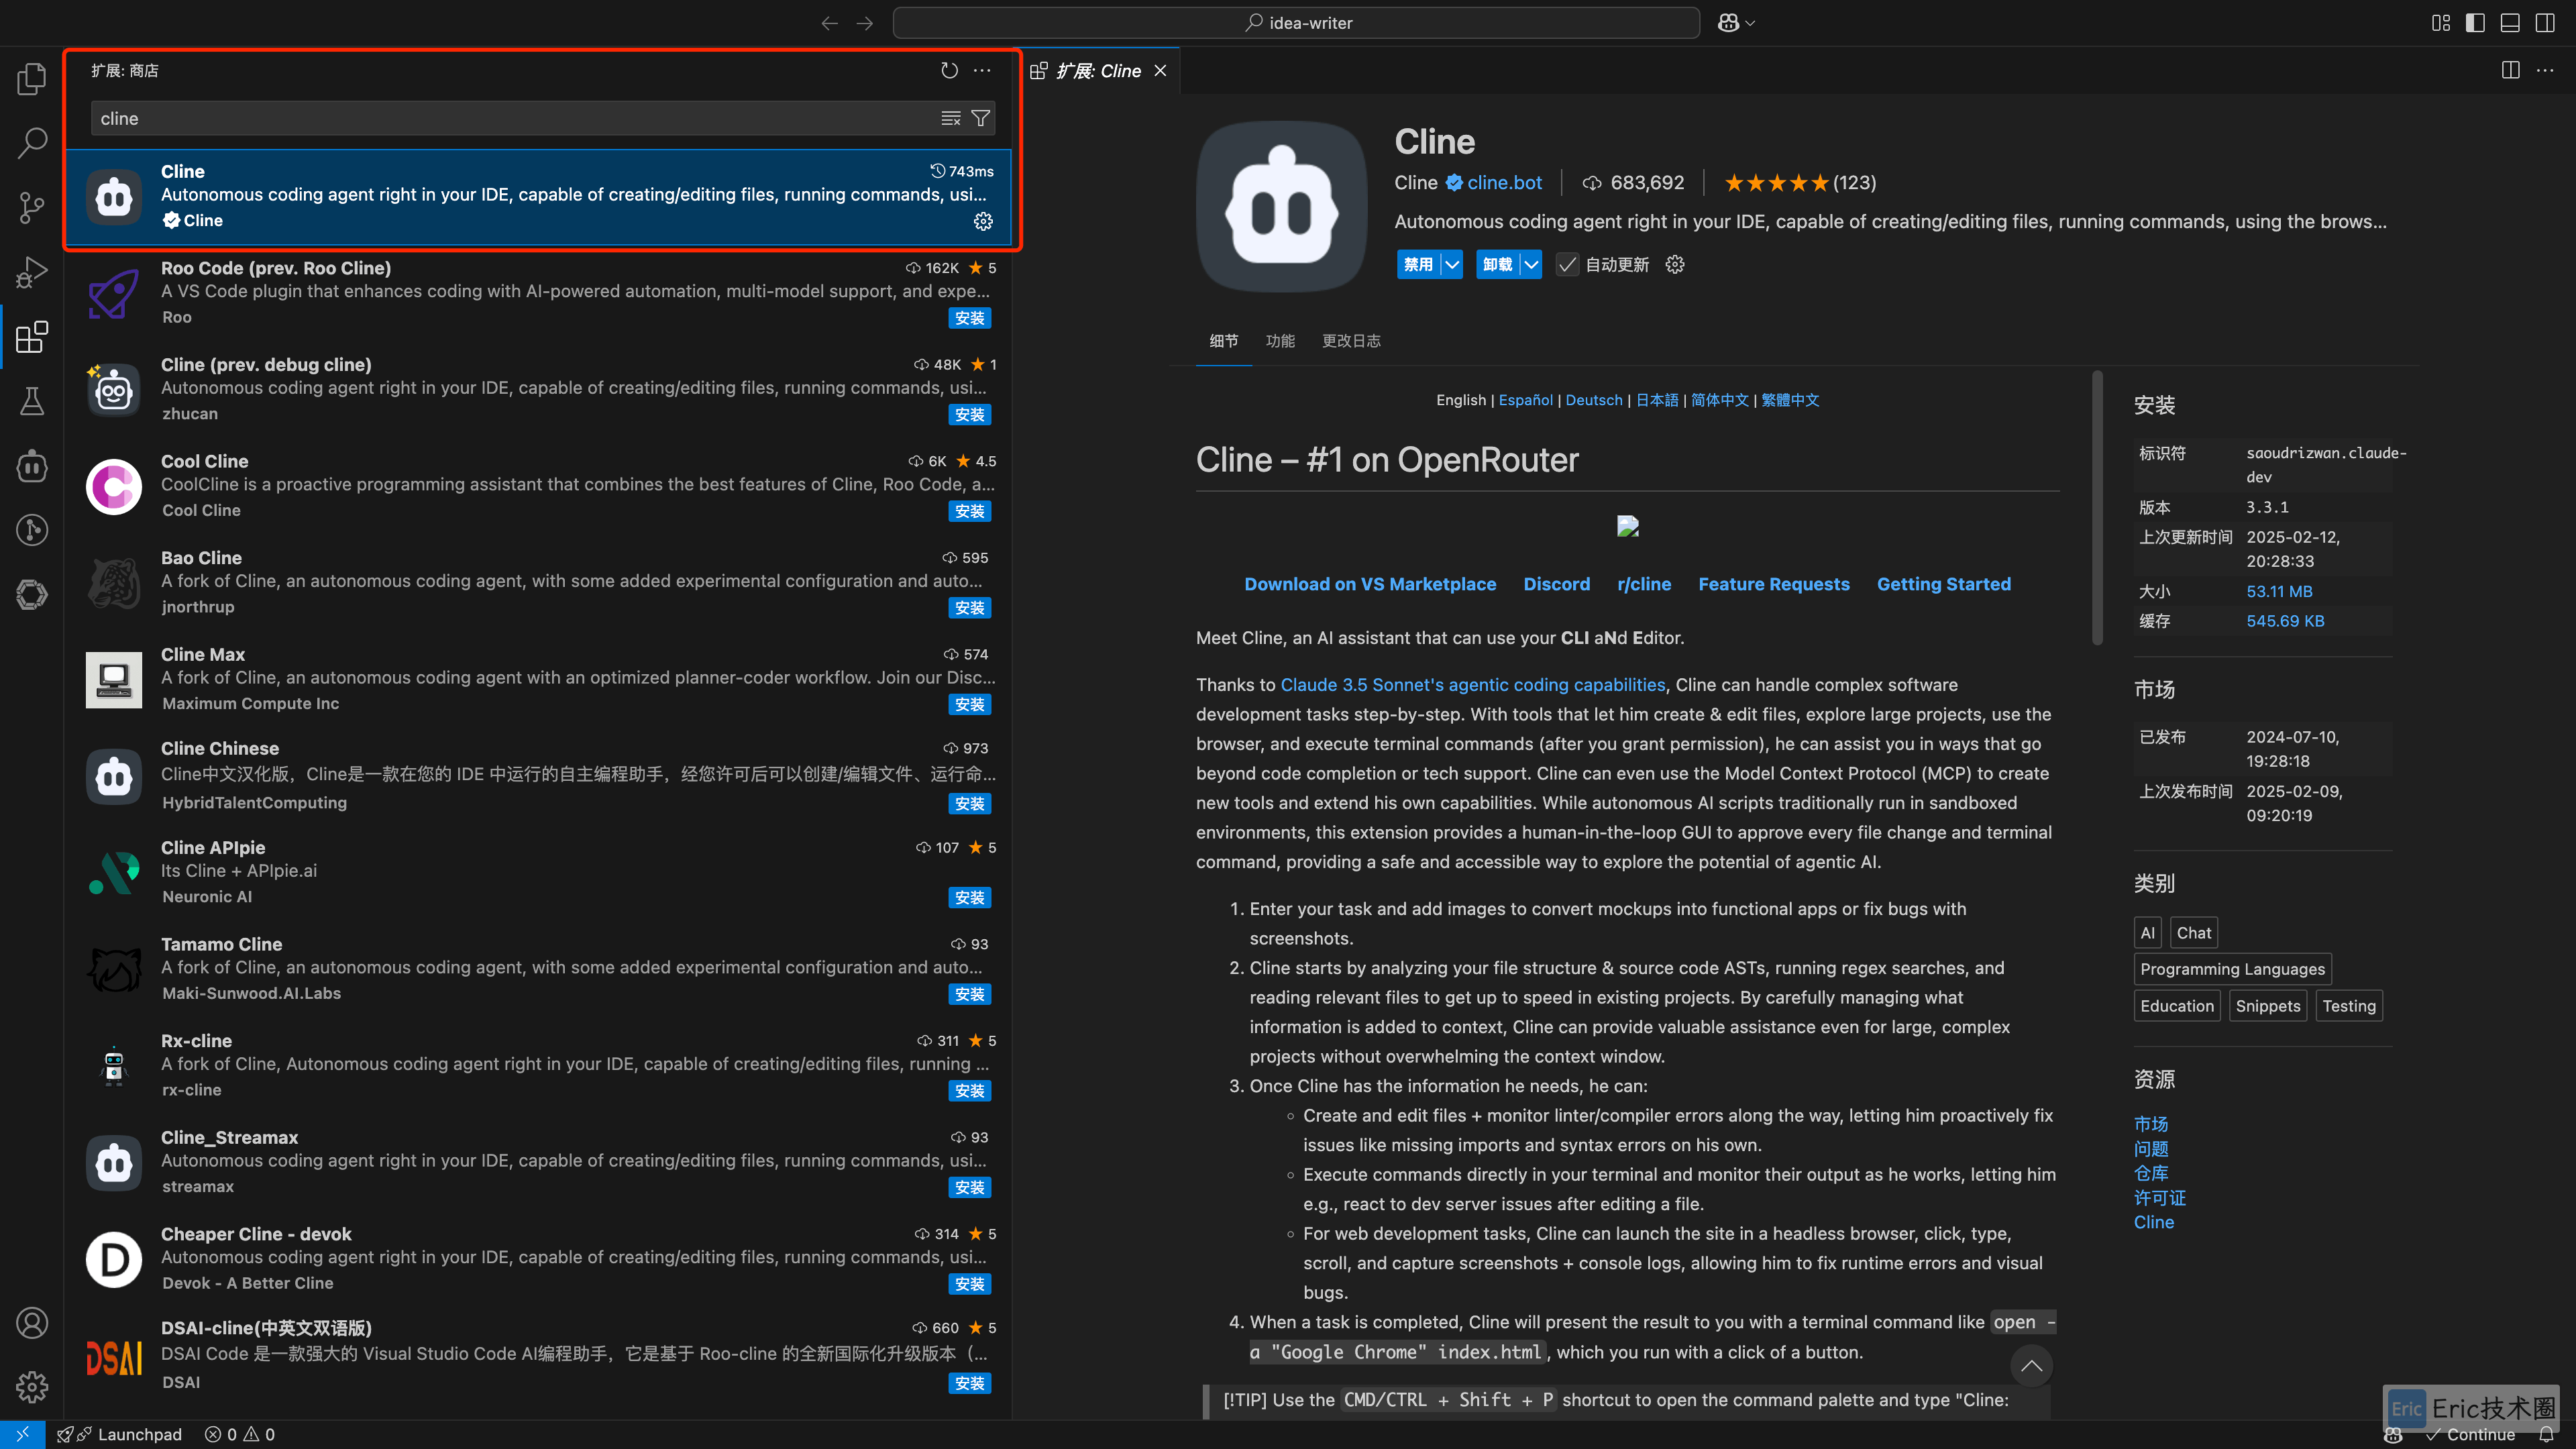The width and height of the screenshot is (2576, 1449).
Task: Open the Search view in activity bar
Action: tap(32, 143)
